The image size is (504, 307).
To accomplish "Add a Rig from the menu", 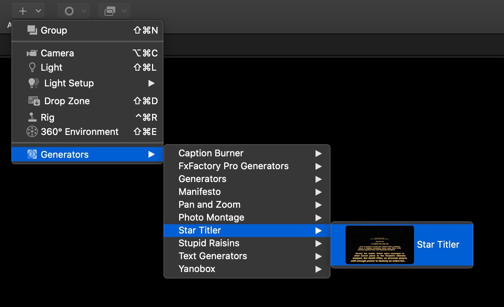I will 87,117.
